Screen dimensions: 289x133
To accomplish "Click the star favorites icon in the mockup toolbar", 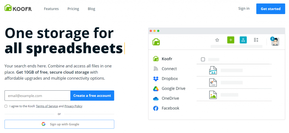I will coord(217,40).
